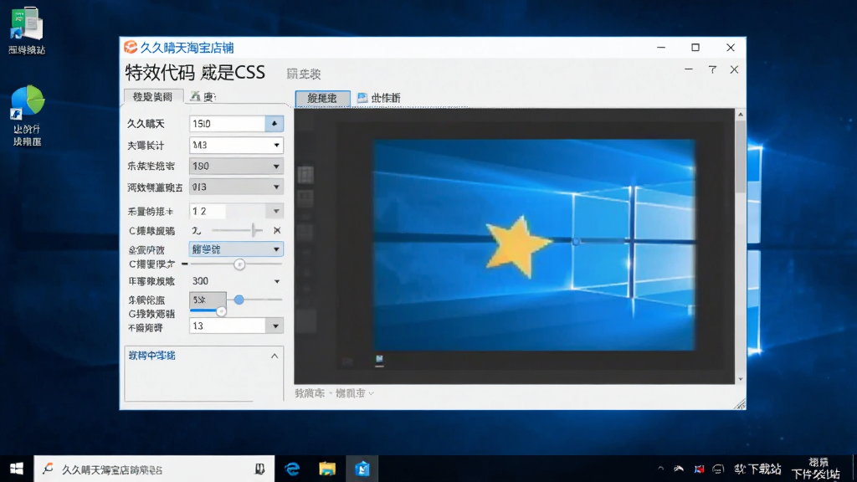Switch to the image-icon tab above preview
Viewport: 857px width, 482px height.
pyautogui.click(x=379, y=99)
